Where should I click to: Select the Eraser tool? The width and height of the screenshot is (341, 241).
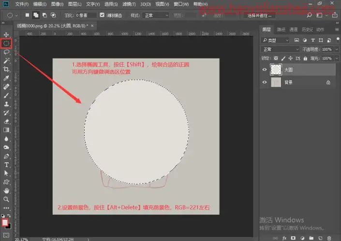point(6,121)
